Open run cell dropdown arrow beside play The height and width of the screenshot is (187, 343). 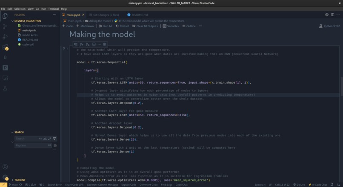pos(68,48)
